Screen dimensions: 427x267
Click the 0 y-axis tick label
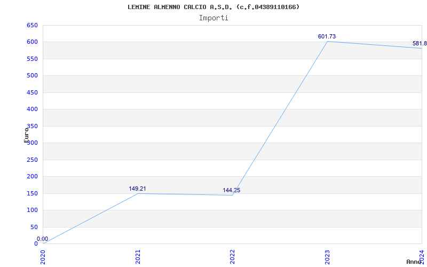click(36, 244)
